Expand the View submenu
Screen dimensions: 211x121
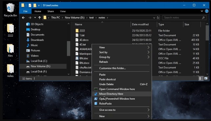[x=122, y=47]
